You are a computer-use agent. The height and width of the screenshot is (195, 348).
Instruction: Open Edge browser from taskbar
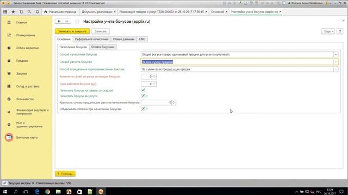click(x=37, y=192)
